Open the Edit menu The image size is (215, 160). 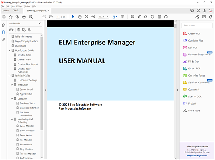click(x=7, y=6)
